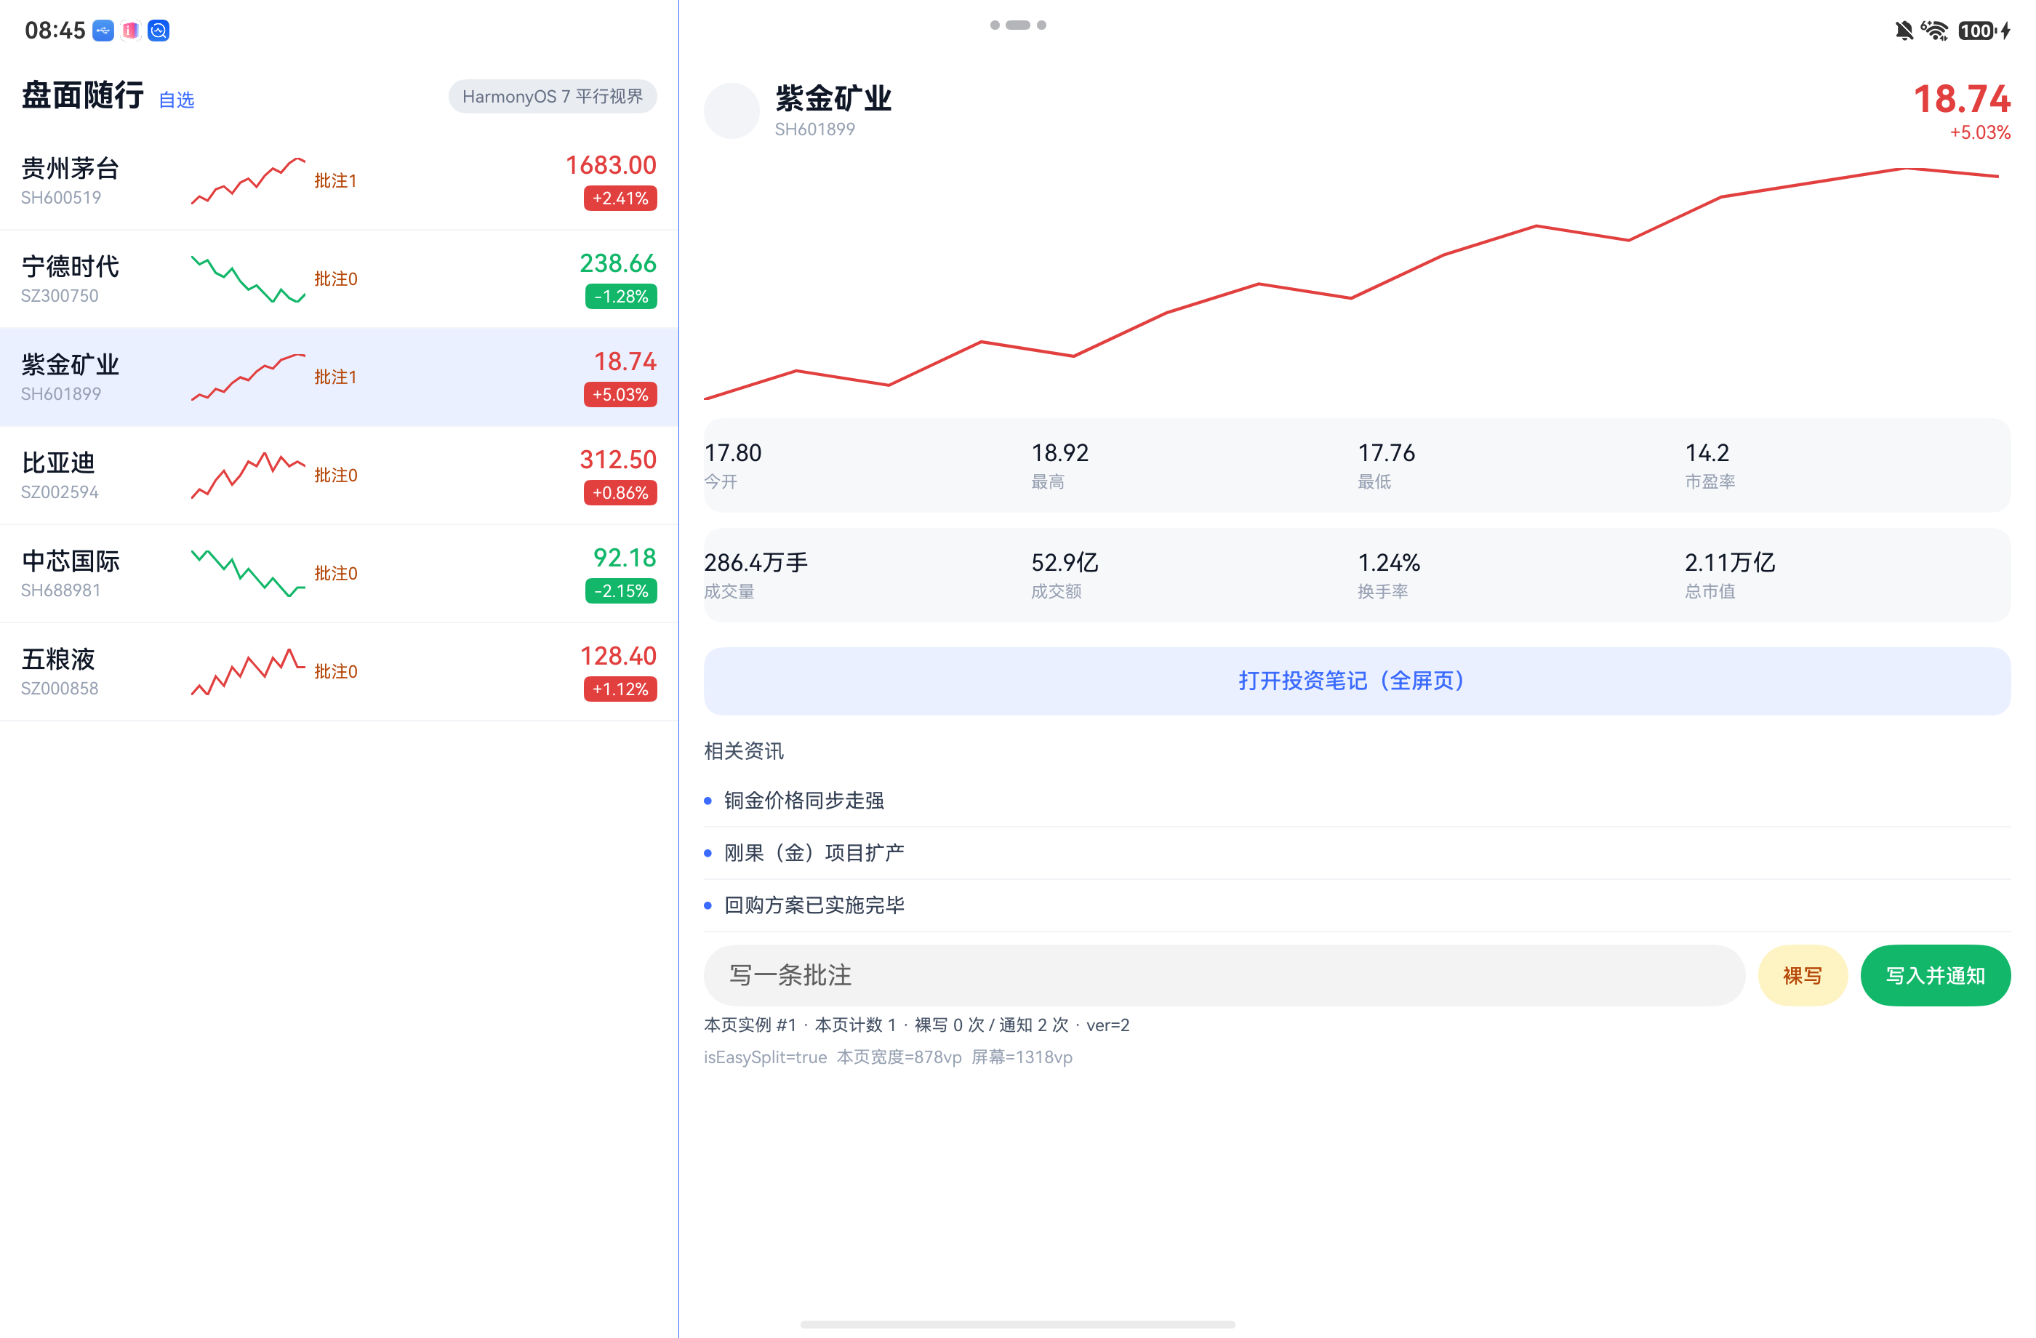Open news item 刚果（金）项目扩产

(x=1357, y=853)
